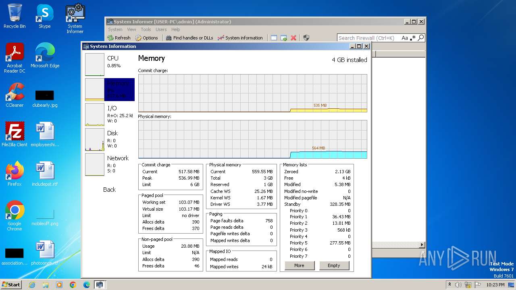Click the Empty button in Memory lists
The height and width of the screenshot is (290, 516).
coord(334,265)
